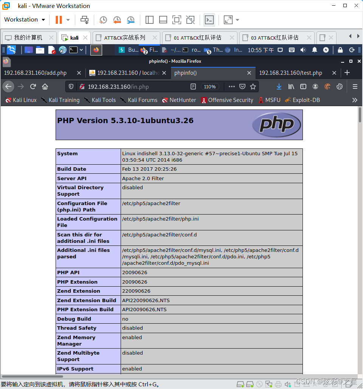Toggle VMware library sidebar view

point(149,20)
